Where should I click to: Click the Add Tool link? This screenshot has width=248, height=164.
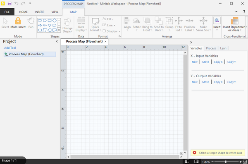click(10, 48)
